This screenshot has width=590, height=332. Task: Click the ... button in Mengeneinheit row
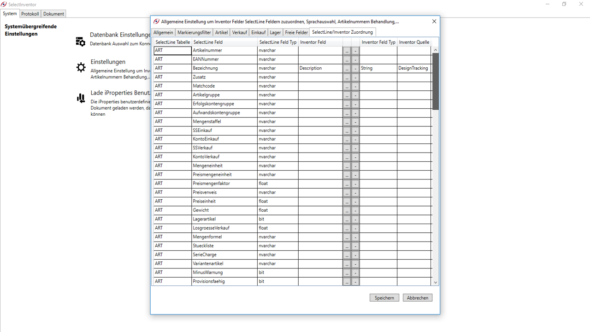click(347, 166)
